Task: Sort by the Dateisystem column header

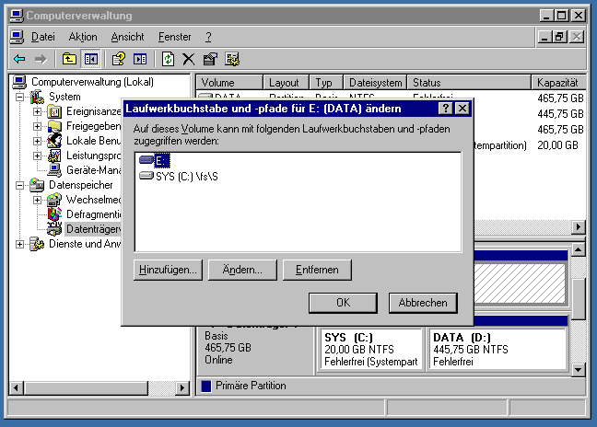Action: (375, 83)
